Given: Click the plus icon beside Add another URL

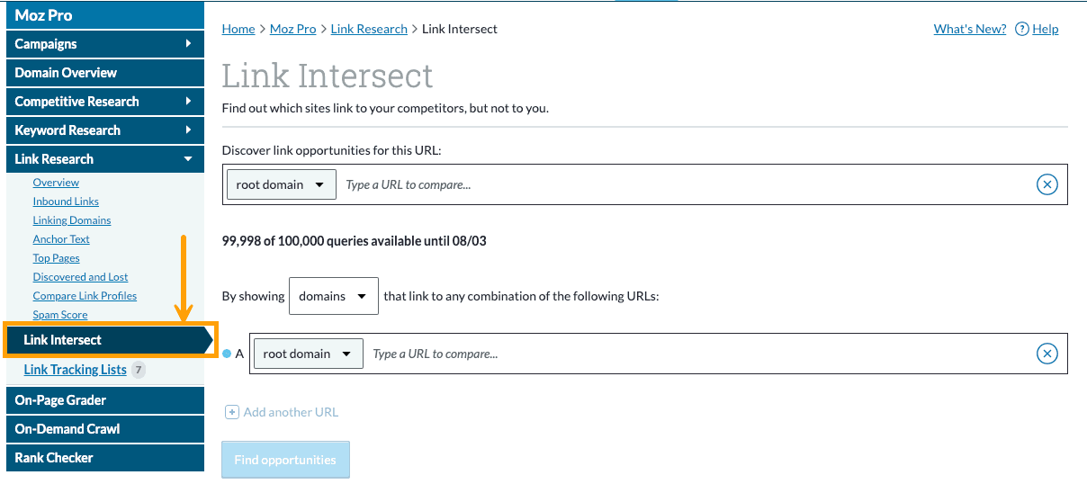Looking at the screenshot, I should 231,412.
